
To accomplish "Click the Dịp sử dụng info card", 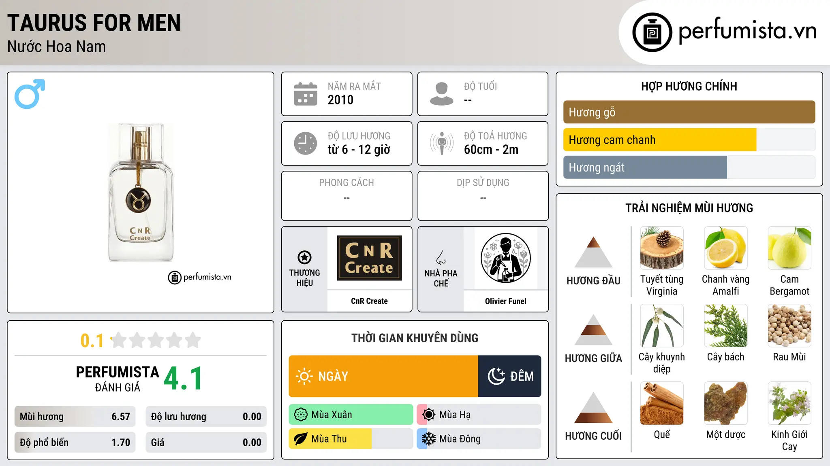I will [483, 196].
